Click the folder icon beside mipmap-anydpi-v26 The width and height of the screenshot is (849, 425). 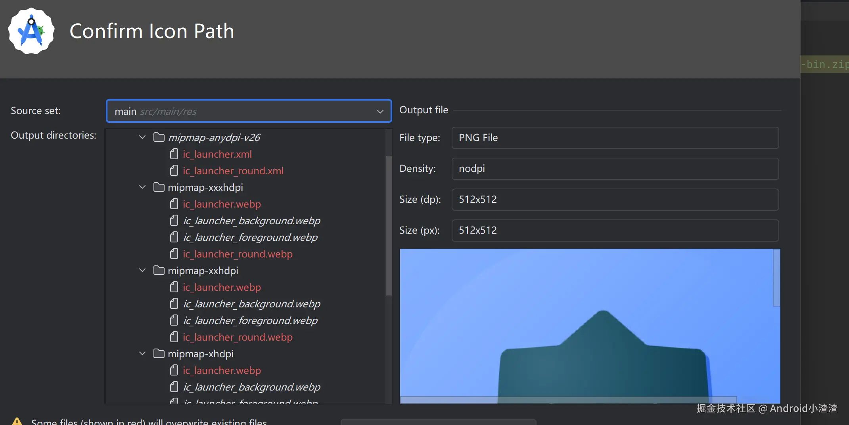(159, 137)
